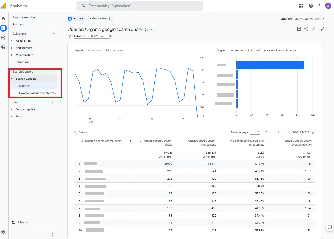Remove the Stream ID filter chip

pyautogui.click(x=110, y=36)
